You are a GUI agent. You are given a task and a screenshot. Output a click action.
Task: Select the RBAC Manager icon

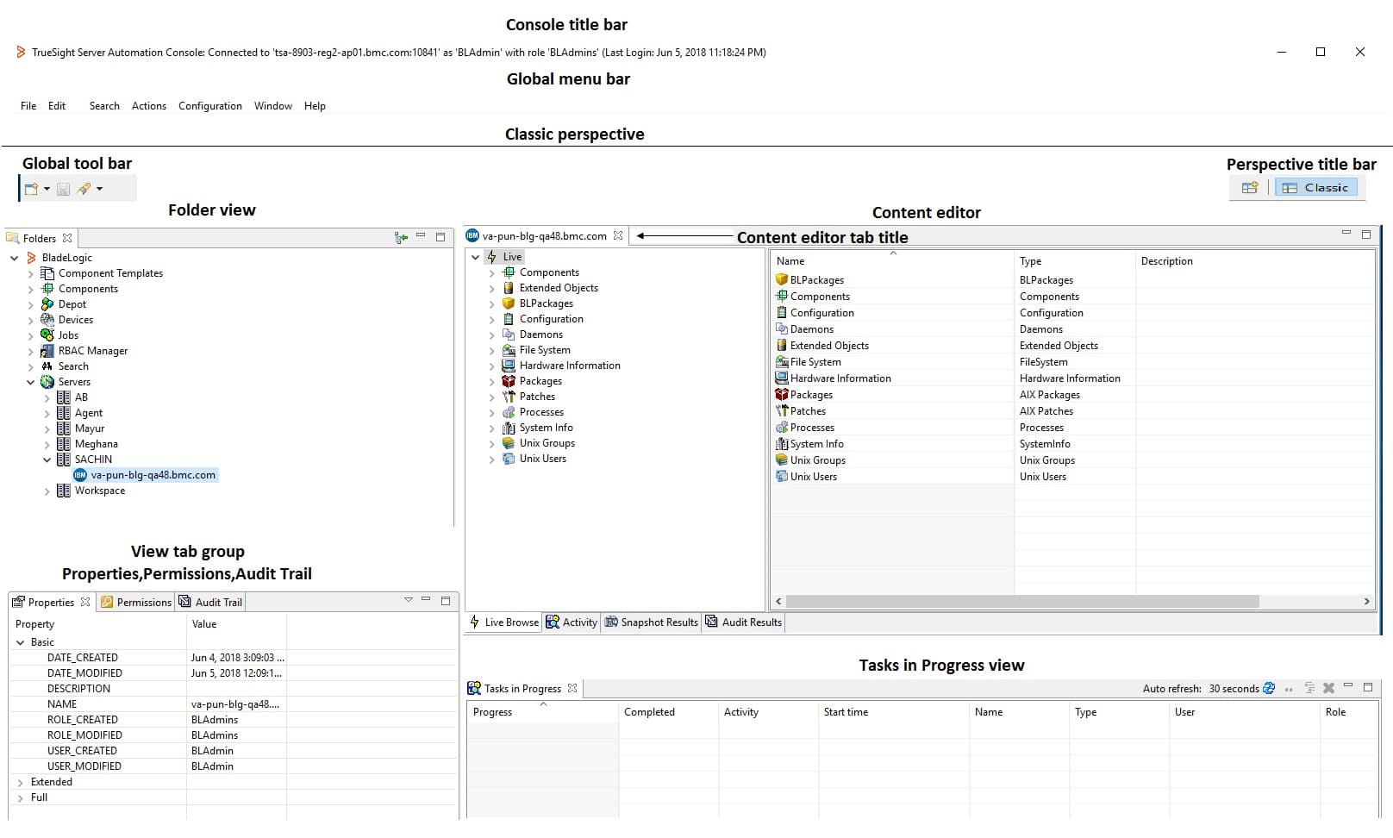coord(47,351)
